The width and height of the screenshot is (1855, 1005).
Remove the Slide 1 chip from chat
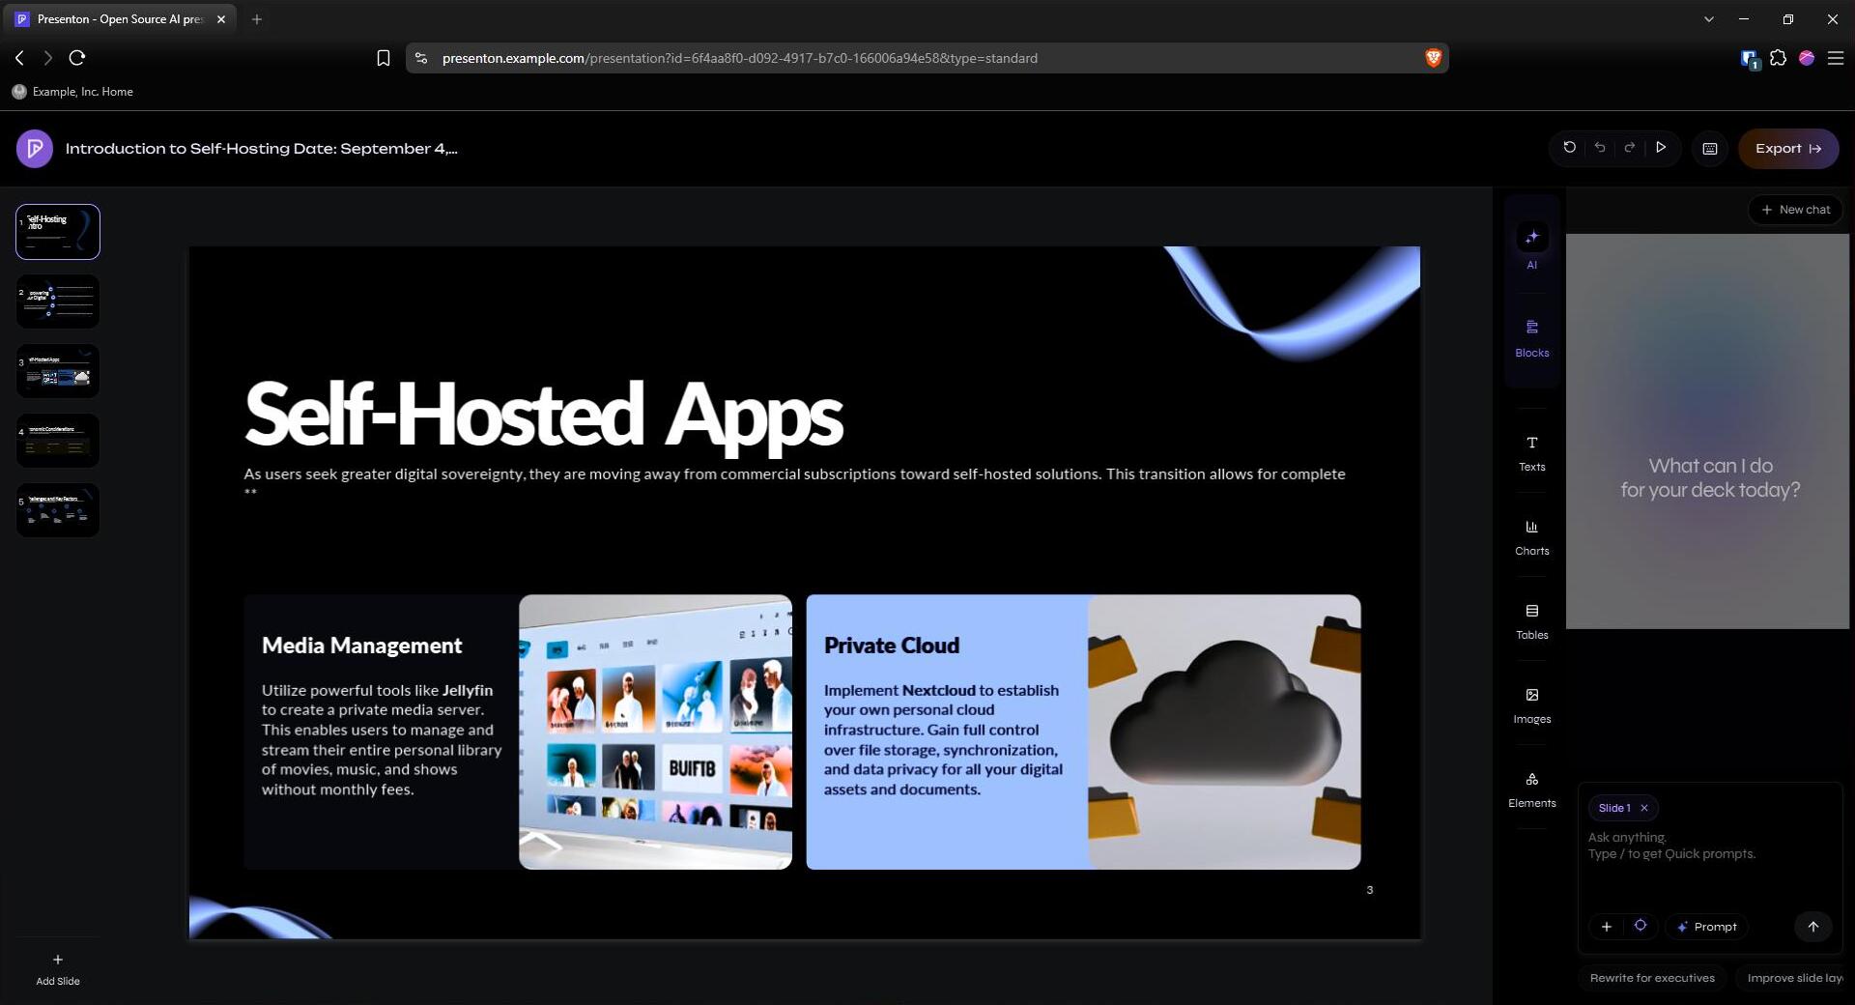pos(1644,808)
